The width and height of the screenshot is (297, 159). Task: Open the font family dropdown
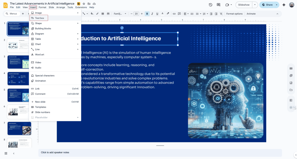coord(120,14)
